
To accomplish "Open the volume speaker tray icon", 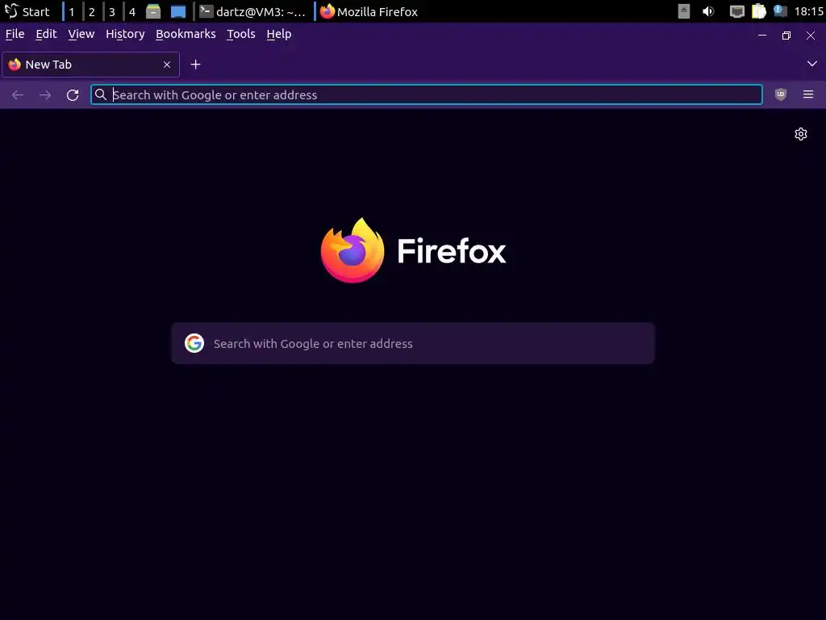I will click(x=708, y=11).
